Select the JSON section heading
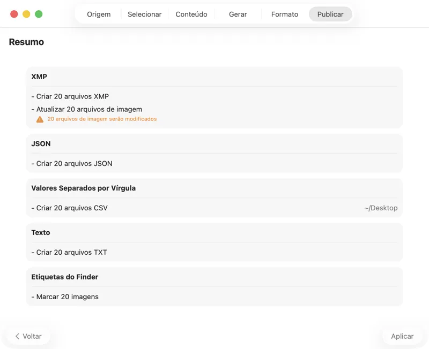Image resolution: width=429 pixels, height=349 pixels. coord(41,144)
